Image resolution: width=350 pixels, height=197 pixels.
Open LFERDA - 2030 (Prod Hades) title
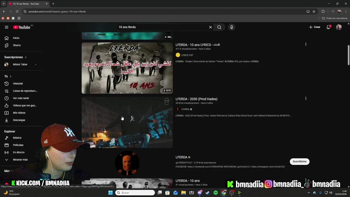point(196,99)
